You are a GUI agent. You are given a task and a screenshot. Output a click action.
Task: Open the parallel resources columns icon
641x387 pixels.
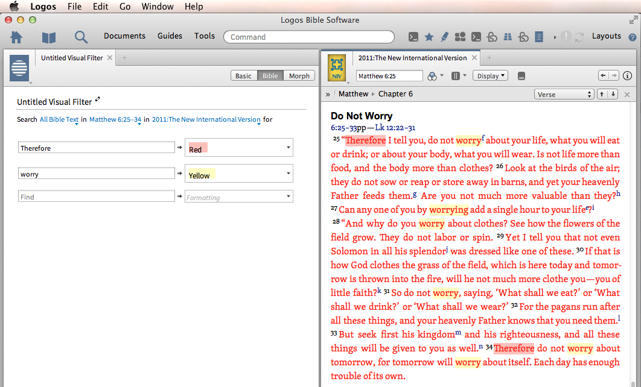tap(456, 76)
